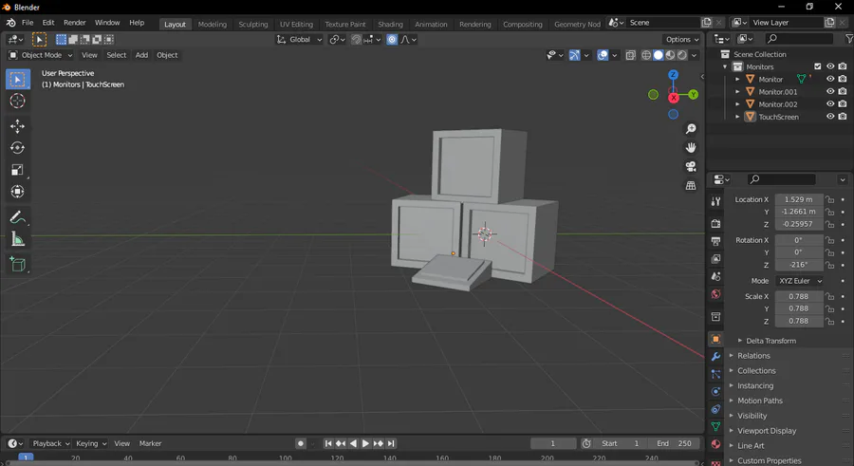Open the Modifiers wrench tab
This screenshot has width=854, height=466.
(x=715, y=357)
